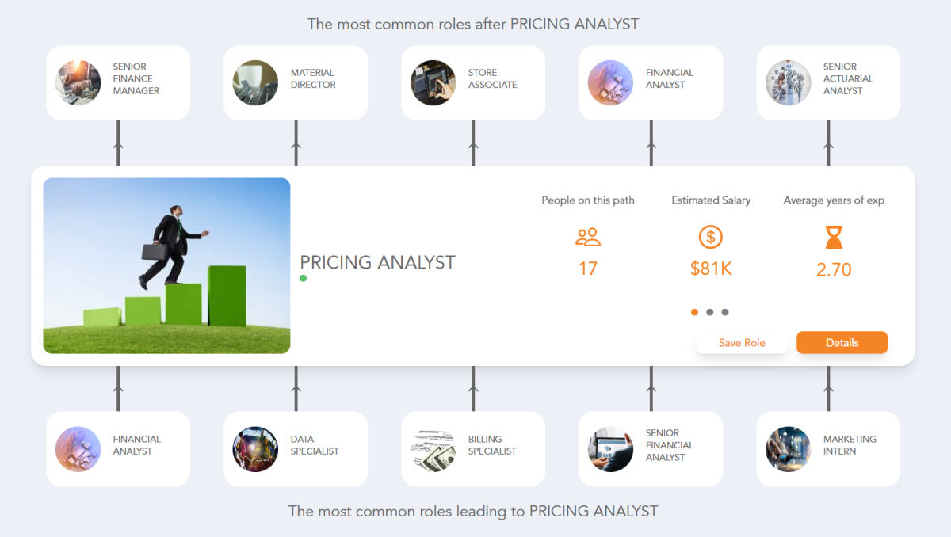The width and height of the screenshot is (951, 537).
Task: Activate the third carousel dot
Action: (726, 312)
